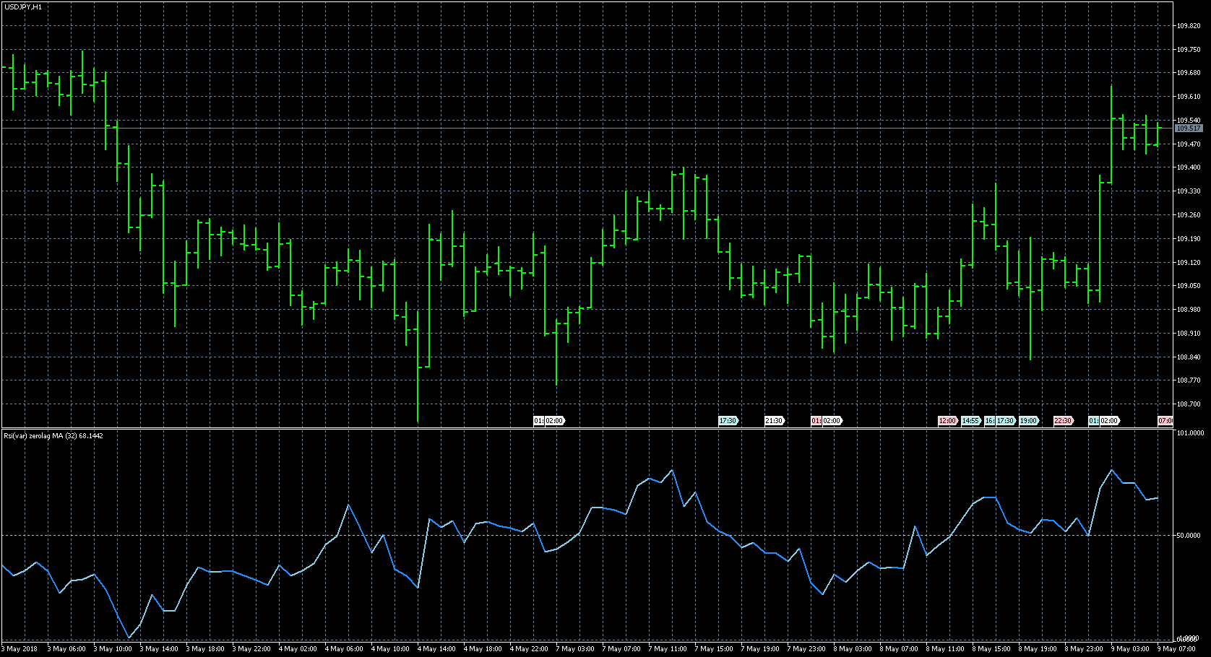Click the 109.400 price scale label
The image size is (1211, 657).
coord(1187,167)
